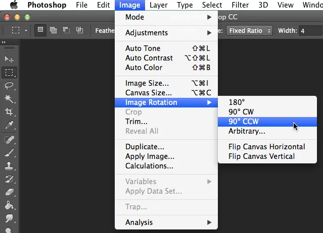Open the marquee tool preset picker arrow
This screenshot has width=323, height=233.
point(26,30)
